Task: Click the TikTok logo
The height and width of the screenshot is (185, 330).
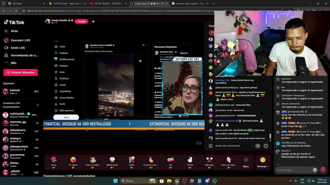Action: click(14, 22)
